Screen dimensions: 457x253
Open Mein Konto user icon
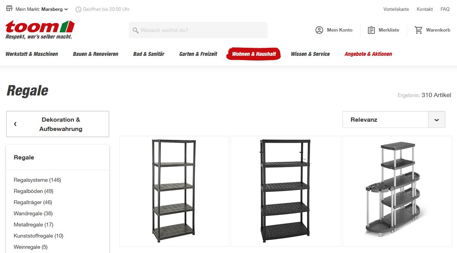(x=319, y=30)
